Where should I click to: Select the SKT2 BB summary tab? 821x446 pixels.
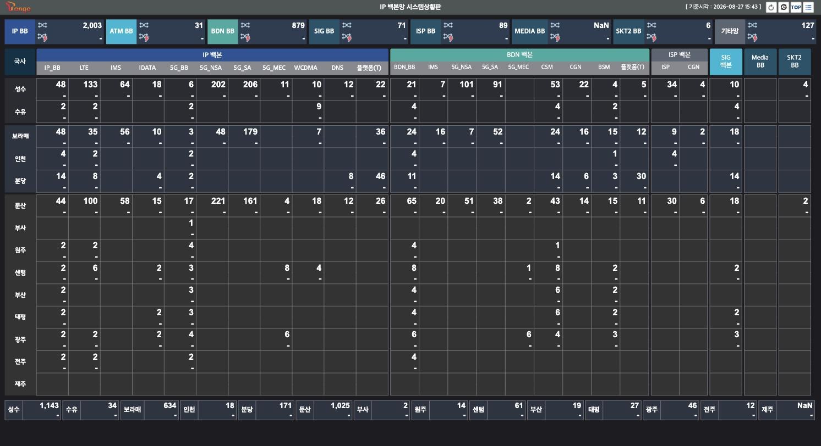pyautogui.click(x=629, y=31)
